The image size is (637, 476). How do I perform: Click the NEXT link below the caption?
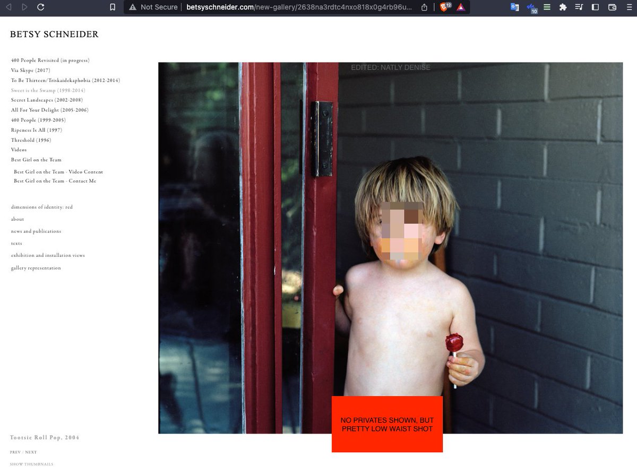tap(31, 453)
